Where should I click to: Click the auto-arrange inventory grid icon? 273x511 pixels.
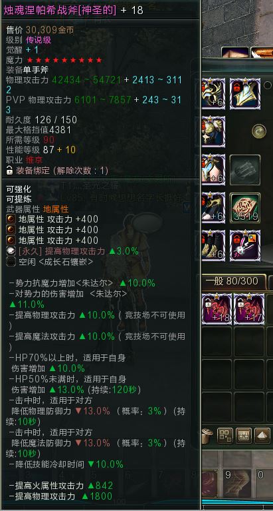tap(225, 436)
